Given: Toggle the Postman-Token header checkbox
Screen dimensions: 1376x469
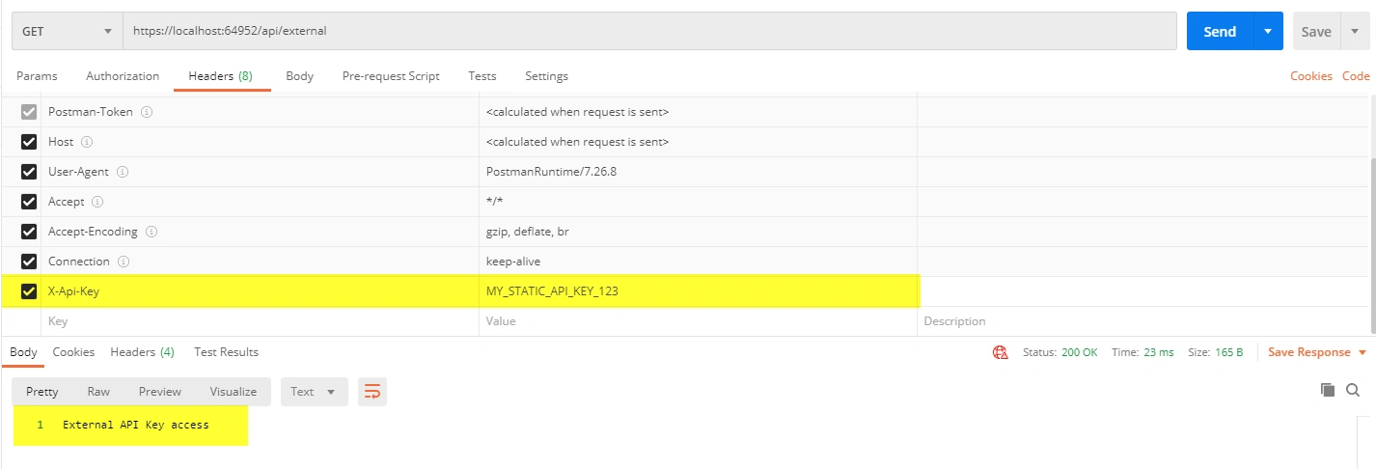Looking at the screenshot, I should click(x=29, y=112).
